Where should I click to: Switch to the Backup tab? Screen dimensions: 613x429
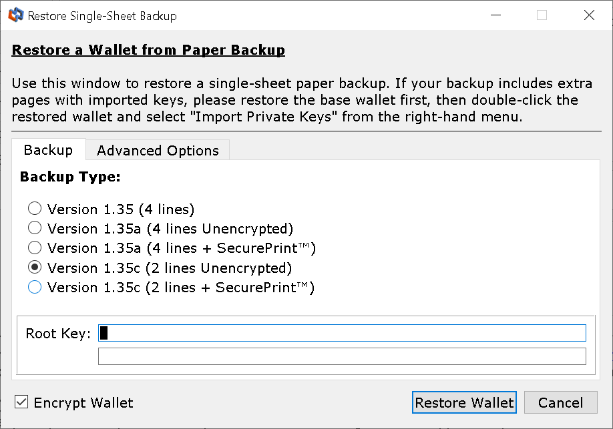pyautogui.click(x=49, y=149)
